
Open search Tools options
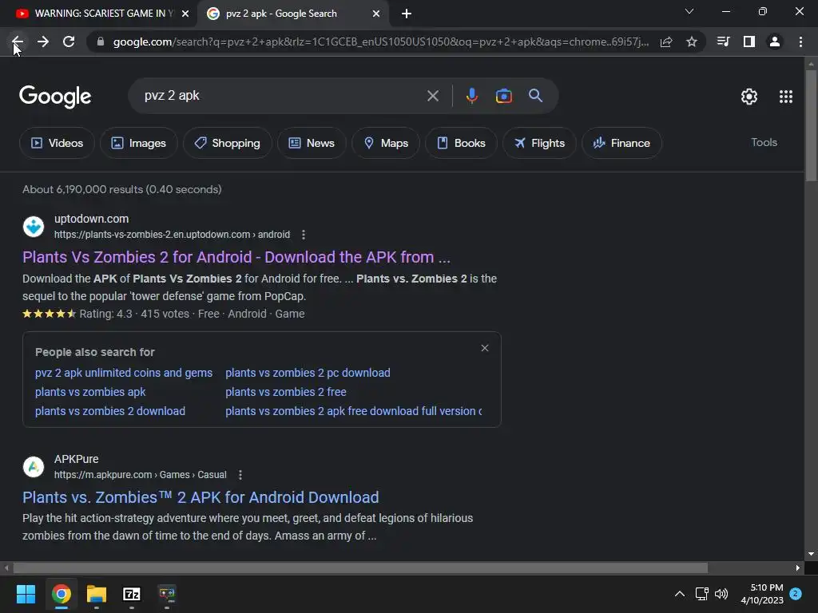pos(764,142)
